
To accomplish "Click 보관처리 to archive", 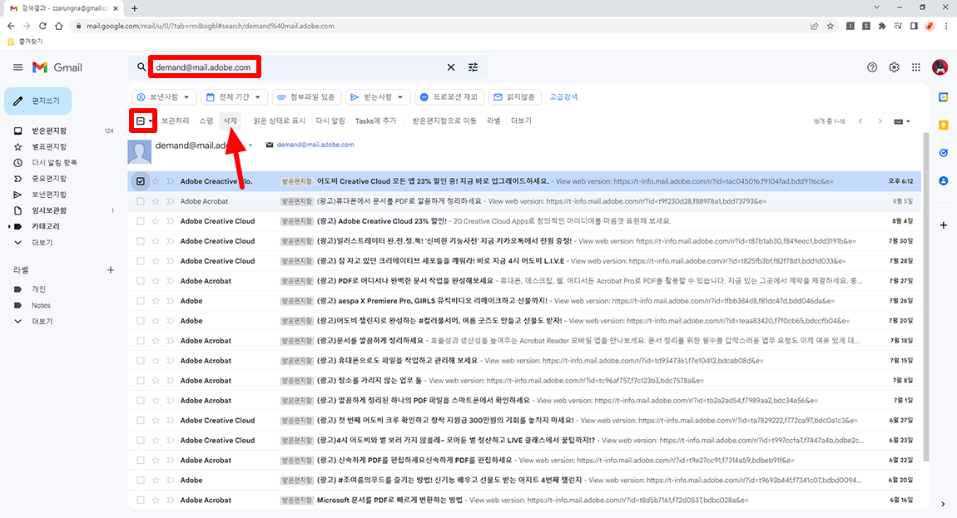I will click(x=175, y=121).
